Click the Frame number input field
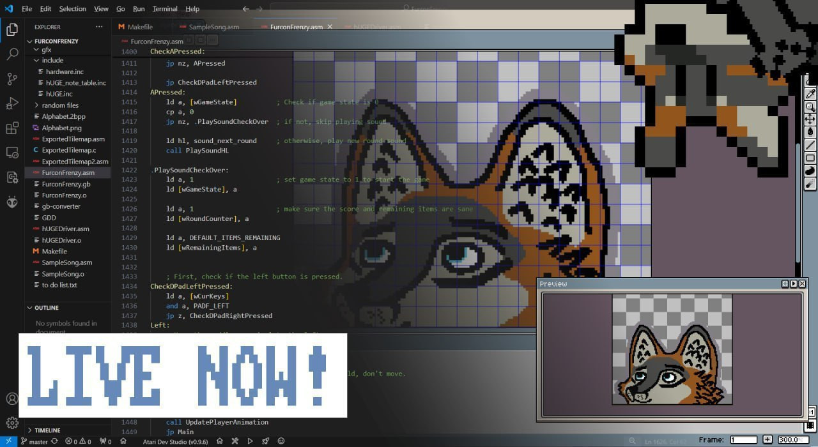Viewport: 818px width, 447px height. [744, 439]
